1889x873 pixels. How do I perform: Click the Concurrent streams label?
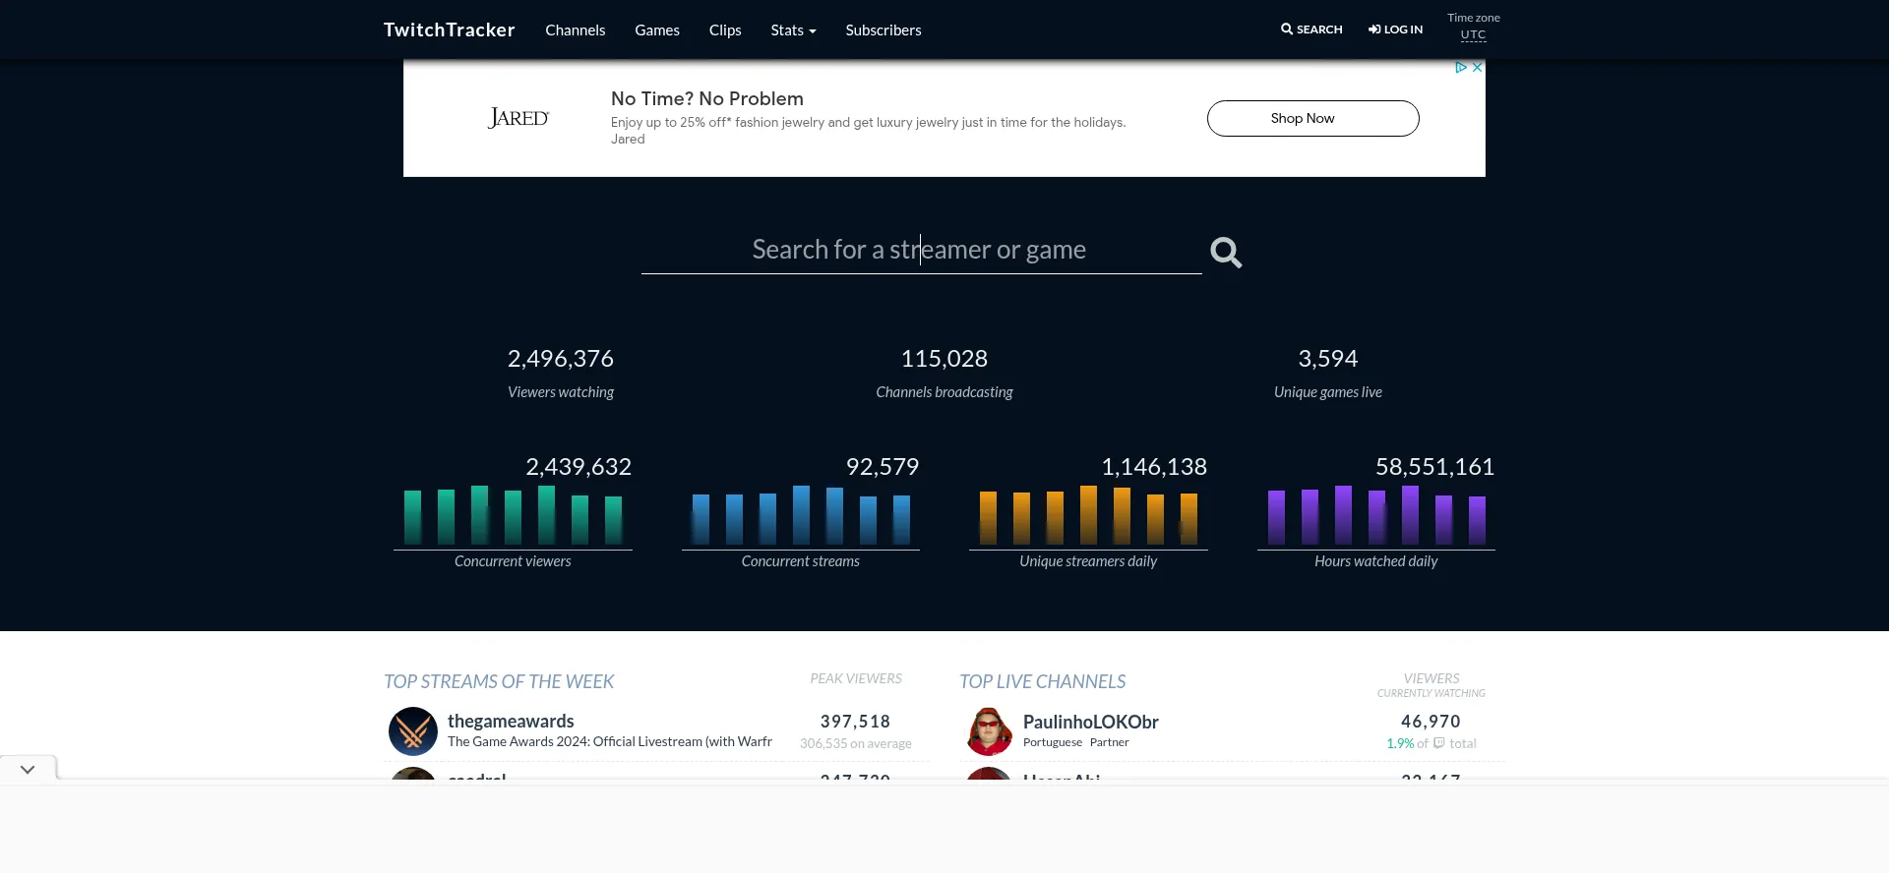[x=801, y=561]
